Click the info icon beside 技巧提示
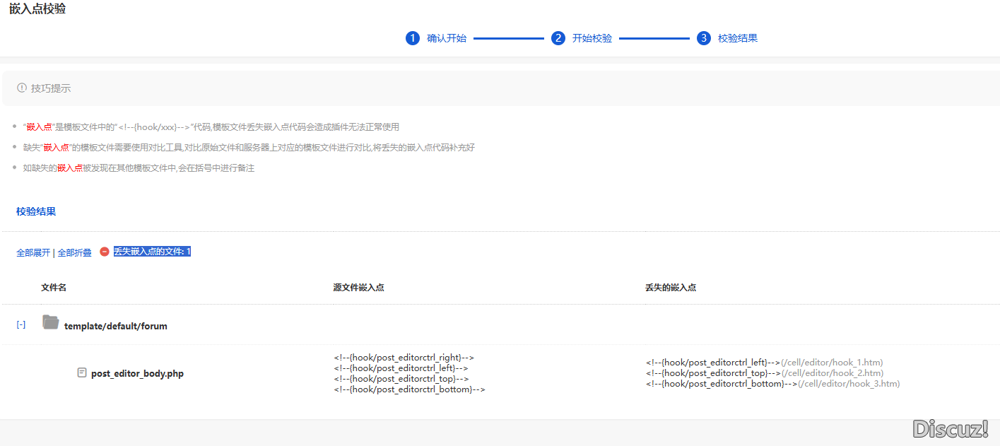The image size is (1000, 446). click(x=22, y=88)
